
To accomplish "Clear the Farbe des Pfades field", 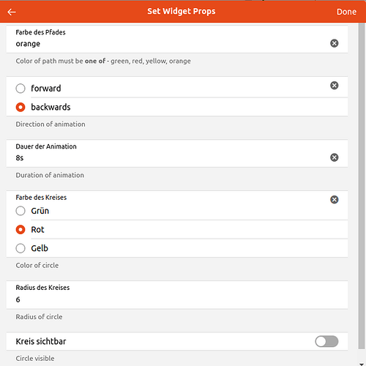I will click(334, 43).
